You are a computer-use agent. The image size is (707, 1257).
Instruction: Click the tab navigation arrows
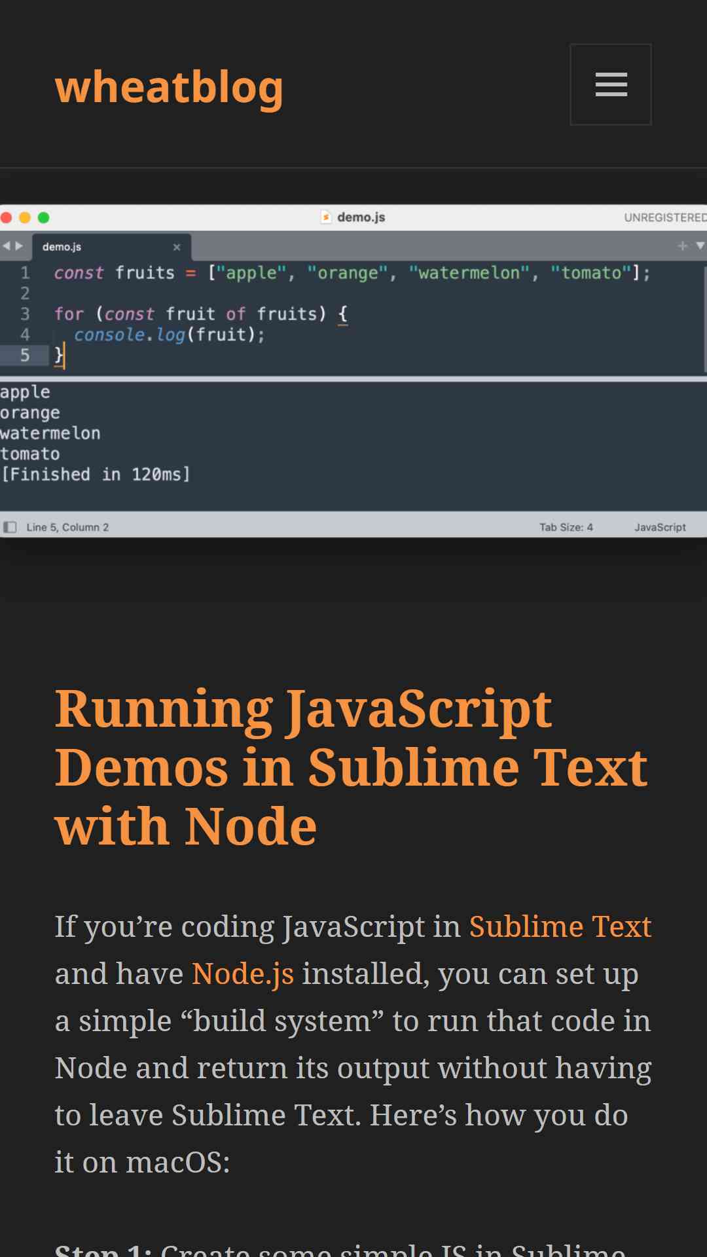pyautogui.click(x=12, y=246)
